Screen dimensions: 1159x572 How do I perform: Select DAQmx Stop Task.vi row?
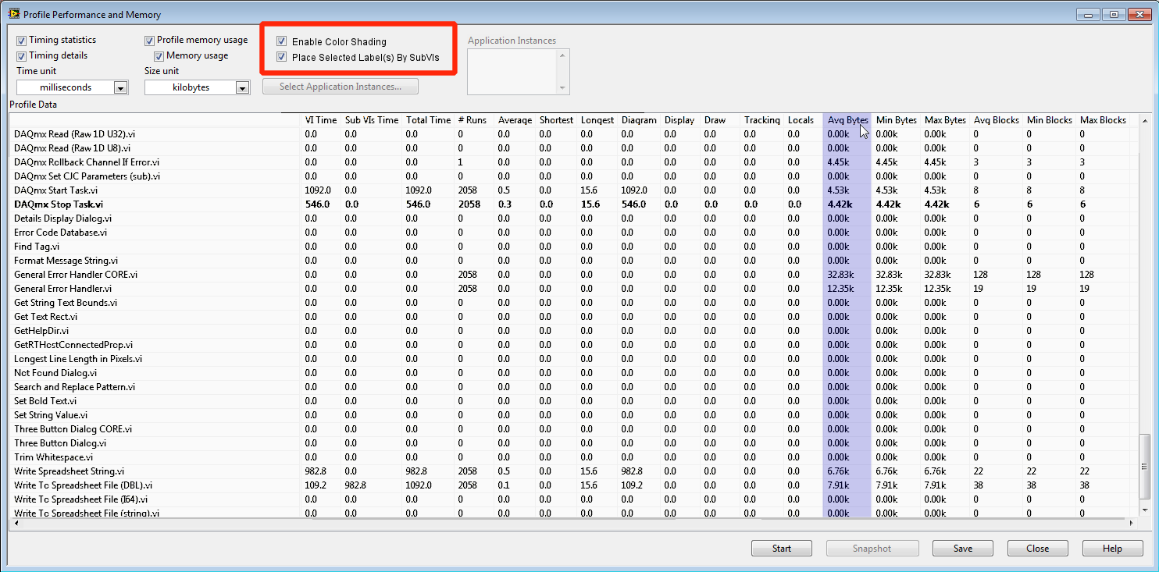59,204
